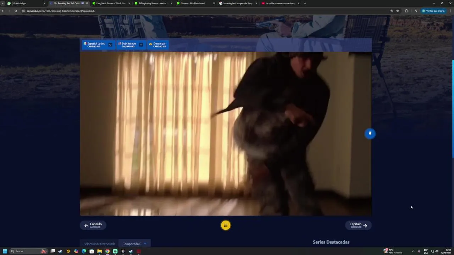Close the WhatsApp tab
Screen dimensions: 454x255
pos(44,3)
